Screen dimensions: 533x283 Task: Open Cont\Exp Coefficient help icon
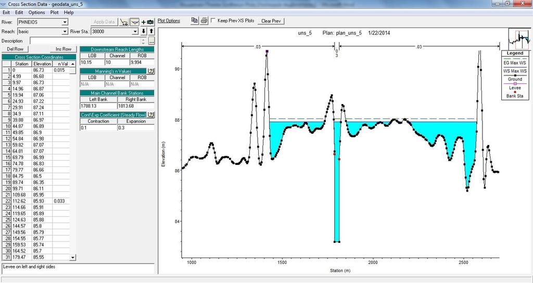click(151, 115)
